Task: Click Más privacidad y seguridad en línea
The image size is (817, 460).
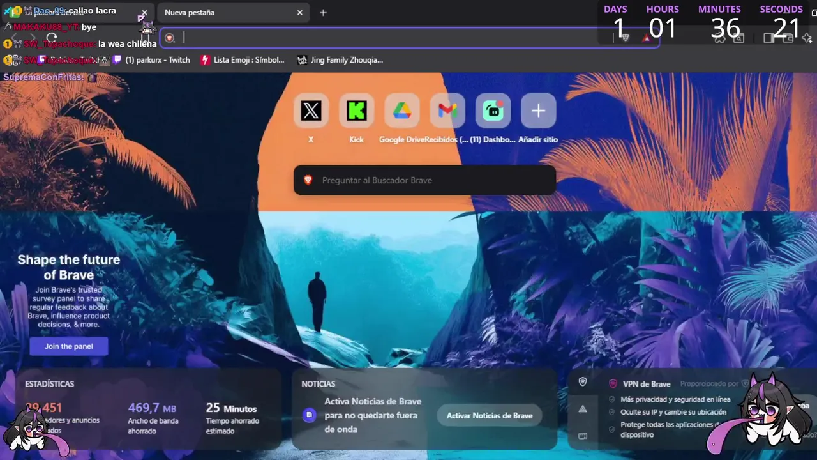Action: [675, 399]
